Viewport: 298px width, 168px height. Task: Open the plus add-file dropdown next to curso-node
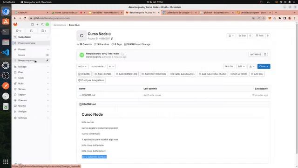click(x=111, y=66)
